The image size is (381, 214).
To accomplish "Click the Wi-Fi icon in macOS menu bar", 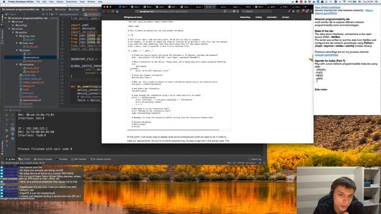I will pyautogui.click(x=344, y=1).
